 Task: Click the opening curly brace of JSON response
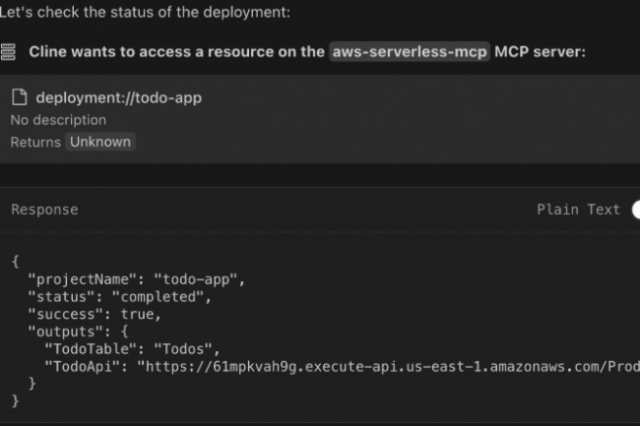point(15,261)
